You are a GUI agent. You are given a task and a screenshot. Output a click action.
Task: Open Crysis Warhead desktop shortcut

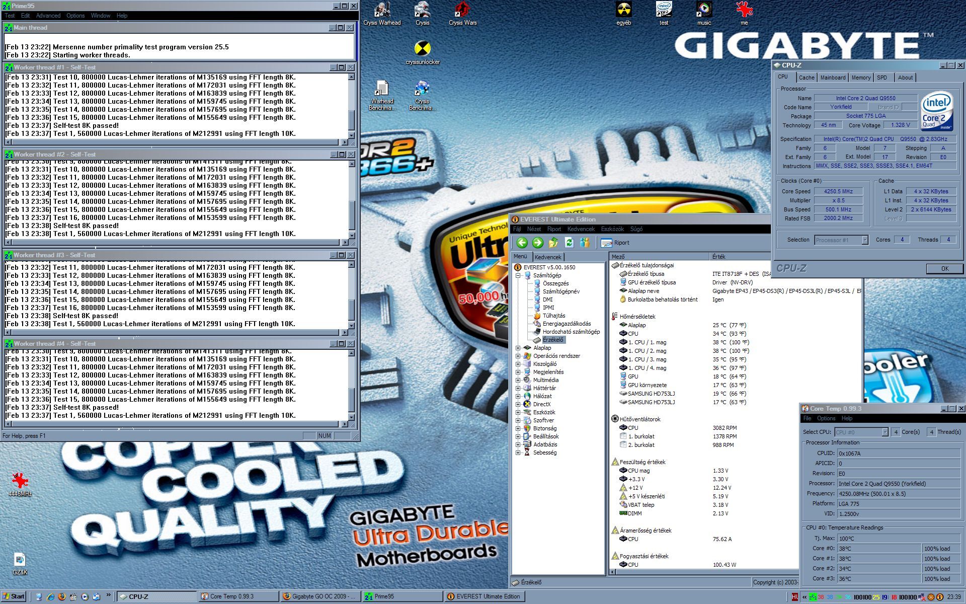382,14
